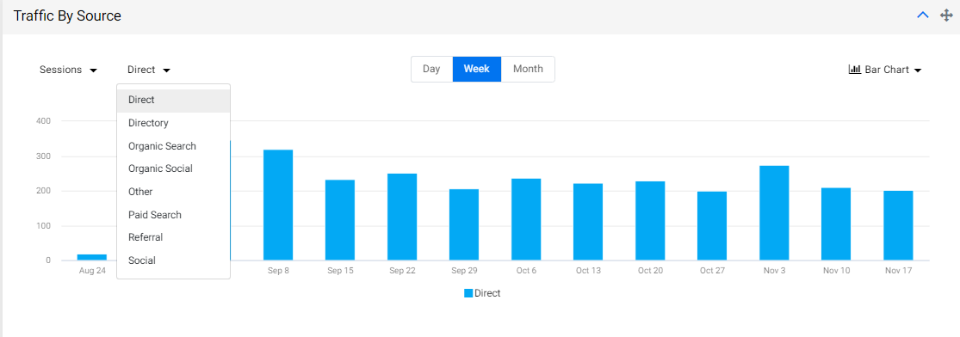Click the Sep 8 bar in chart

tap(278, 205)
